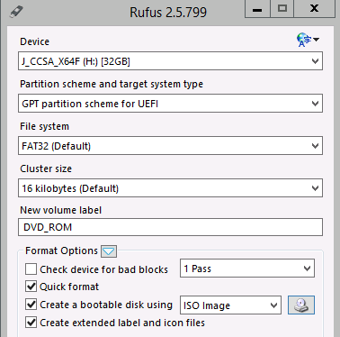Click the 'Device' label
340x337 pixels.
tap(34, 41)
